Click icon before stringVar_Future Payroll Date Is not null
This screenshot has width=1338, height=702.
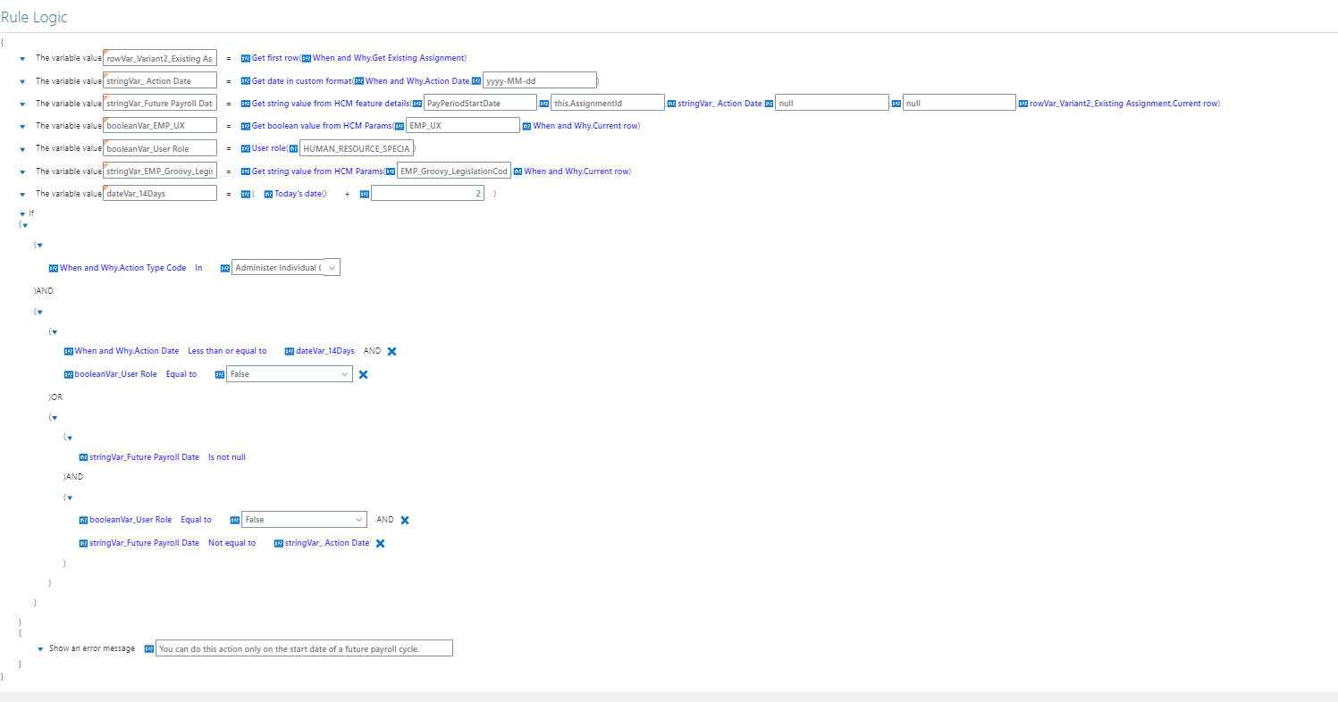[84, 457]
